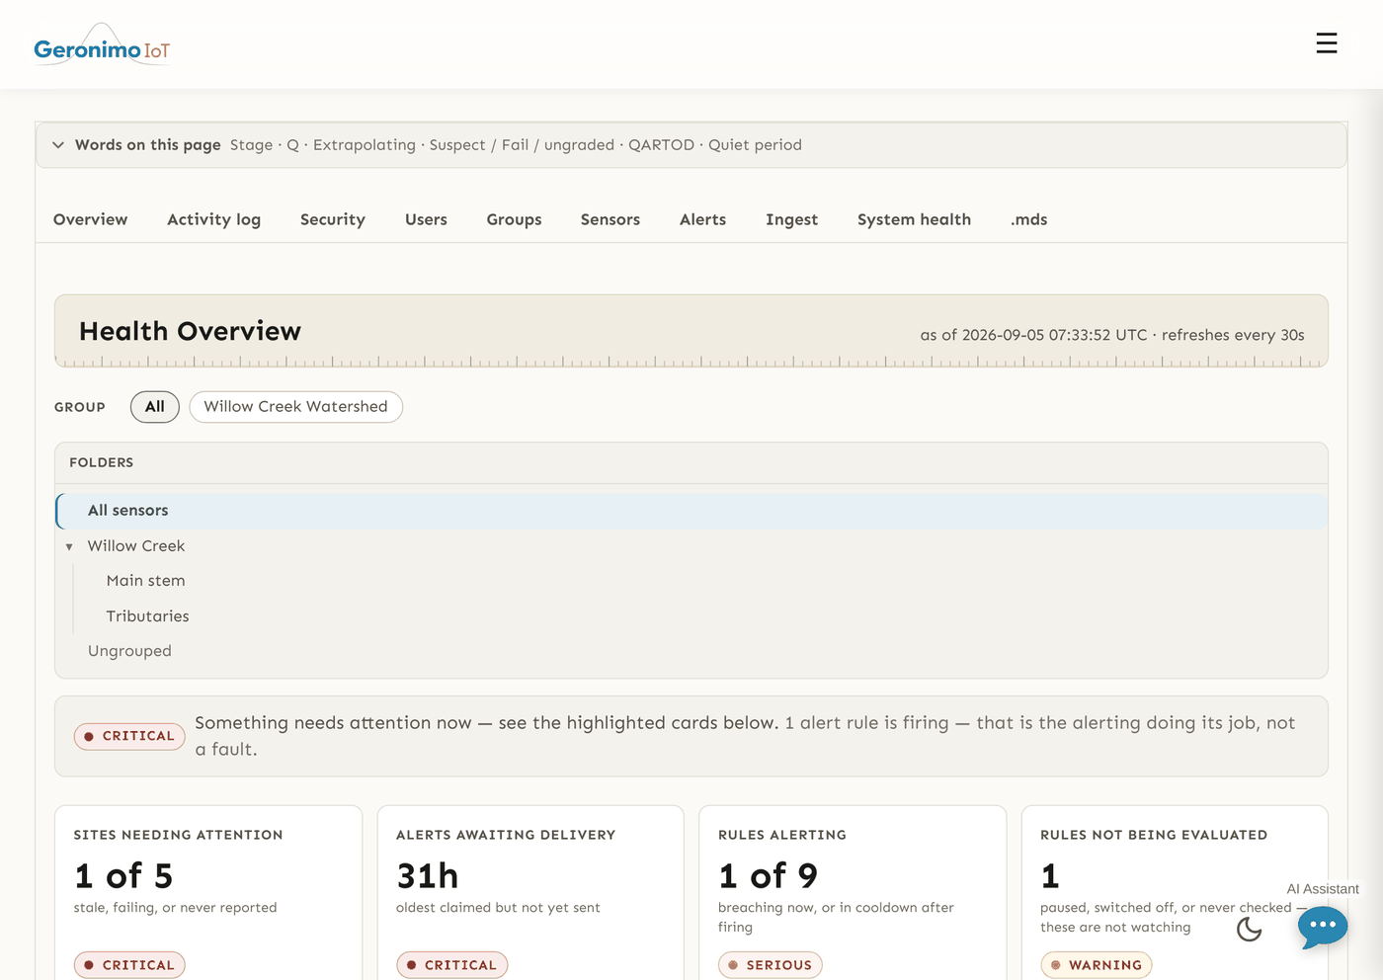Viewport: 1383px width, 980px height.
Task: Click the 'Extrapolating' glossary term
Action: coord(365,145)
